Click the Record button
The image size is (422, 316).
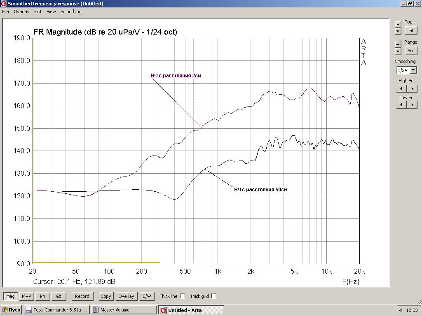[82, 296]
